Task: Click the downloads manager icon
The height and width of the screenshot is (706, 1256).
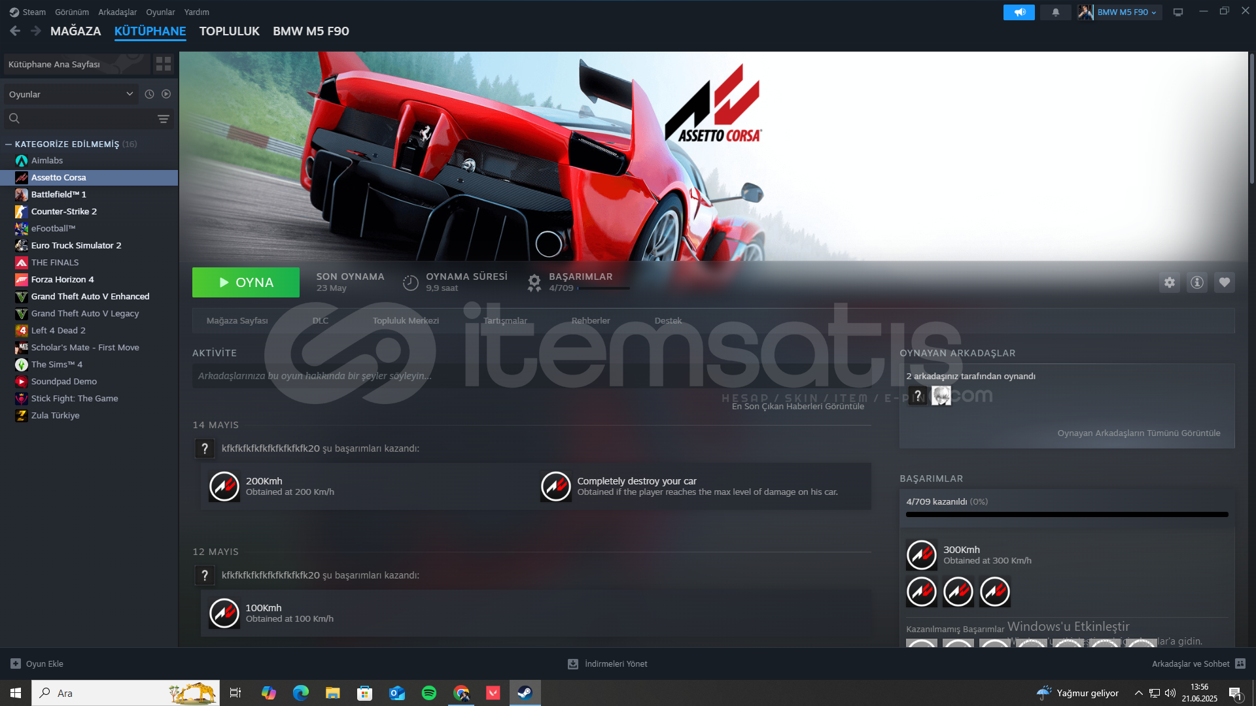Action: pos(573,664)
